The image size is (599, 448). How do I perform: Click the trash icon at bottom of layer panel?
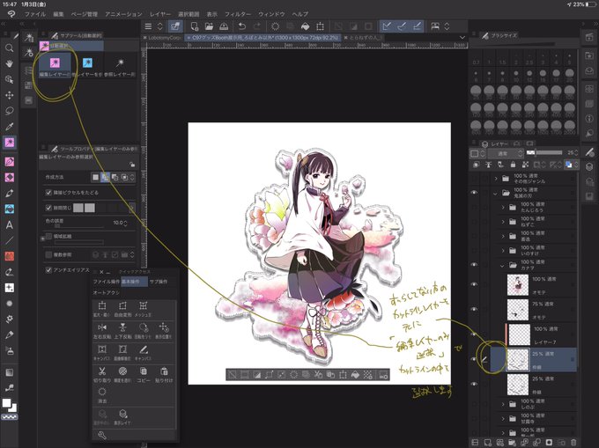pyautogui.click(x=573, y=442)
